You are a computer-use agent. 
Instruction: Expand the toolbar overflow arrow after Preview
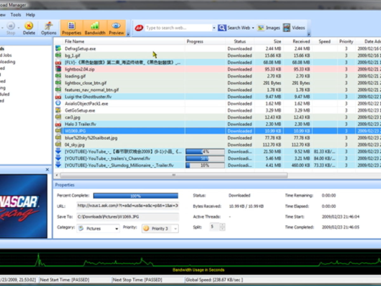[x=128, y=34]
